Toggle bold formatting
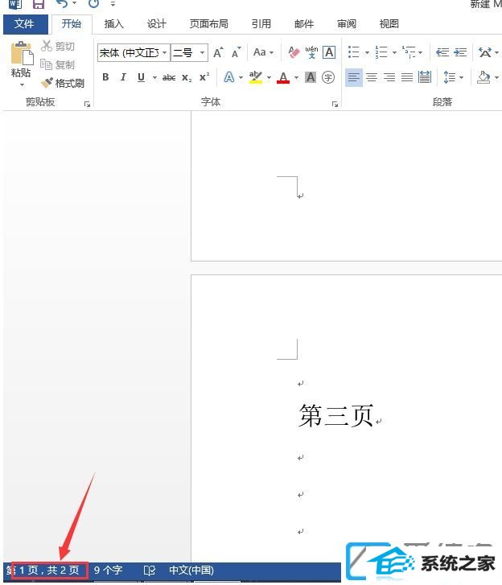Viewport: 502px width, 585px height. tap(105, 77)
